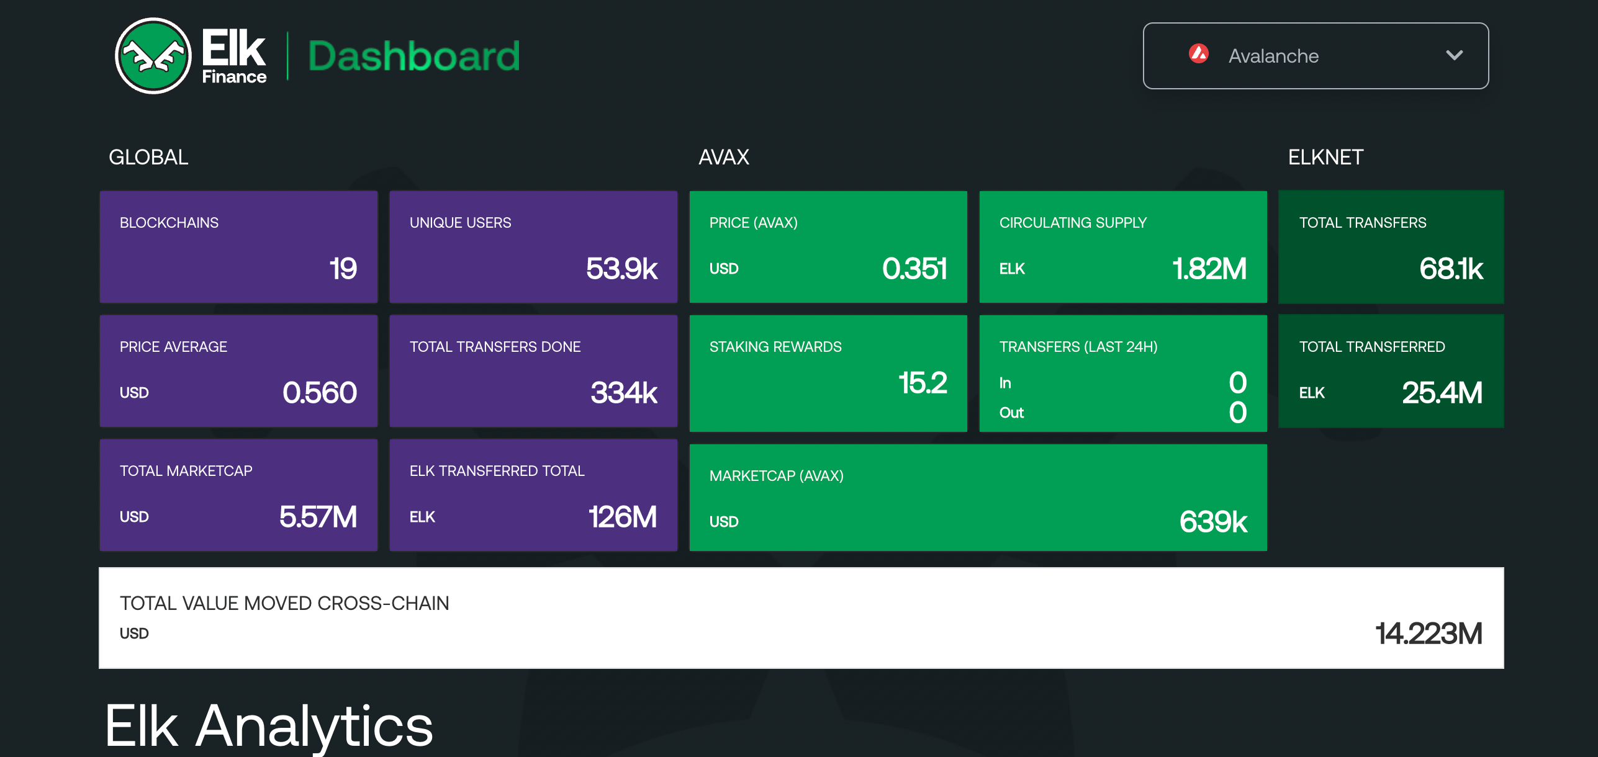
Task: Click the ElkNet Total Transfers value 68.1k
Action: (x=1451, y=269)
